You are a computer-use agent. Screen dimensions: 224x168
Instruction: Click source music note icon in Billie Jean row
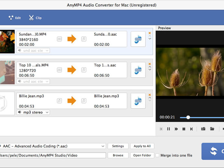[59, 101]
